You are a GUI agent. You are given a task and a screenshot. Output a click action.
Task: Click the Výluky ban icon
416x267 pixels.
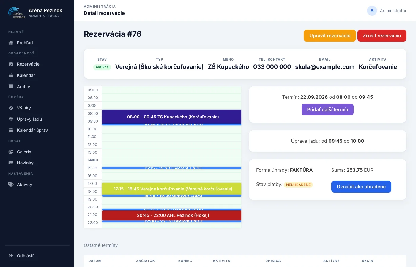pyautogui.click(x=11, y=108)
